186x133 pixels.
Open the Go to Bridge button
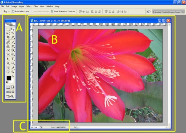(x=148, y=11)
